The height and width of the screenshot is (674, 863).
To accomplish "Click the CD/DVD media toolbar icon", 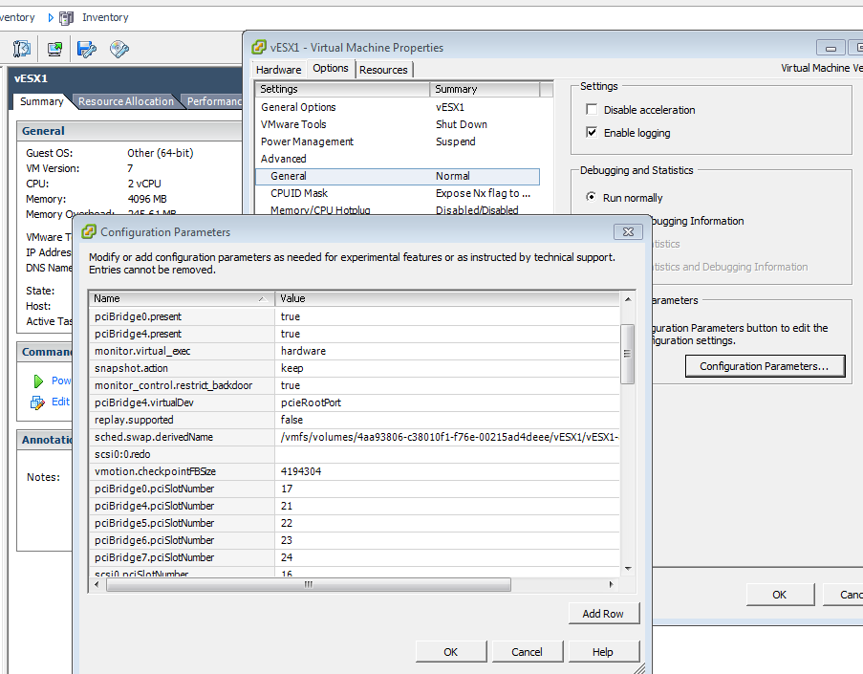I will click(119, 49).
